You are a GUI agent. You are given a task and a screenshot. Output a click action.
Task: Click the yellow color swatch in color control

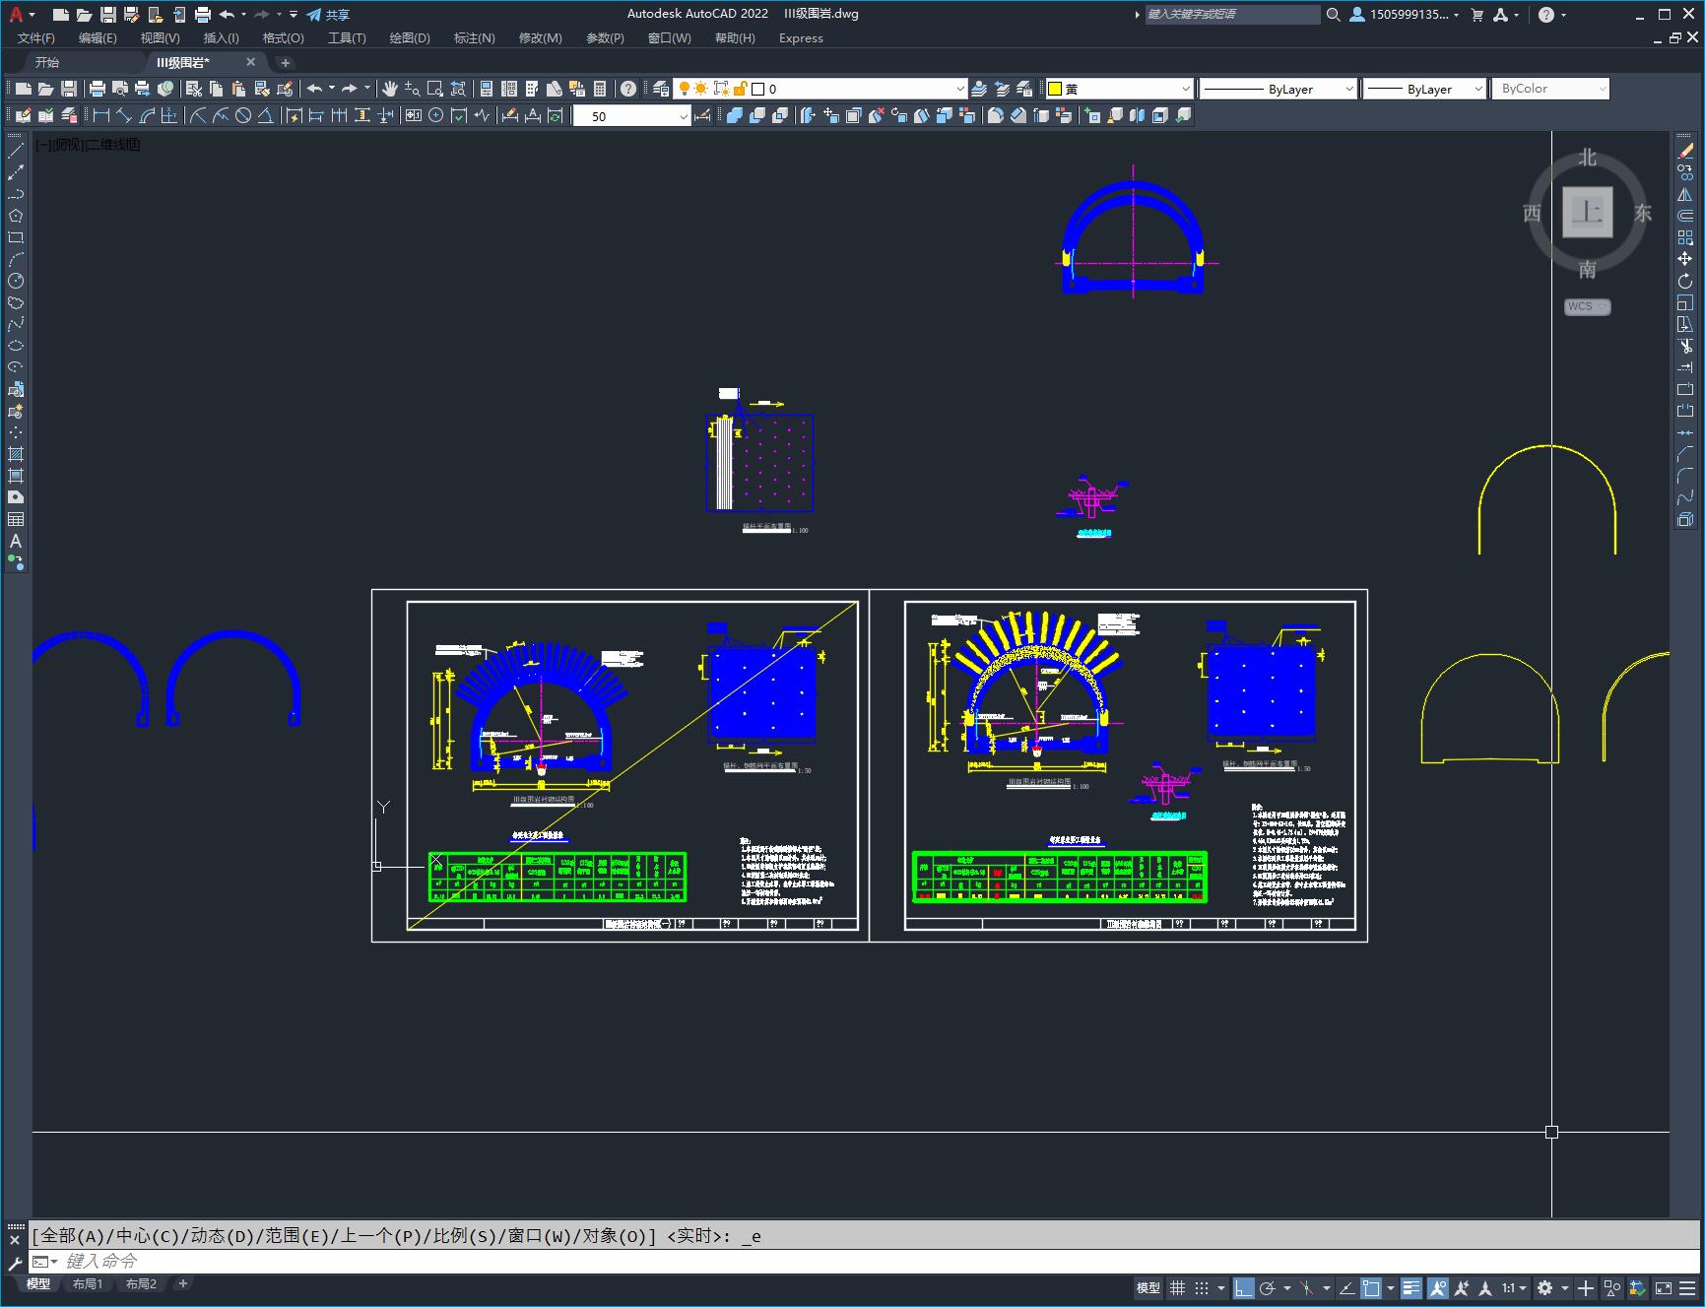[x=1055, y=89]
